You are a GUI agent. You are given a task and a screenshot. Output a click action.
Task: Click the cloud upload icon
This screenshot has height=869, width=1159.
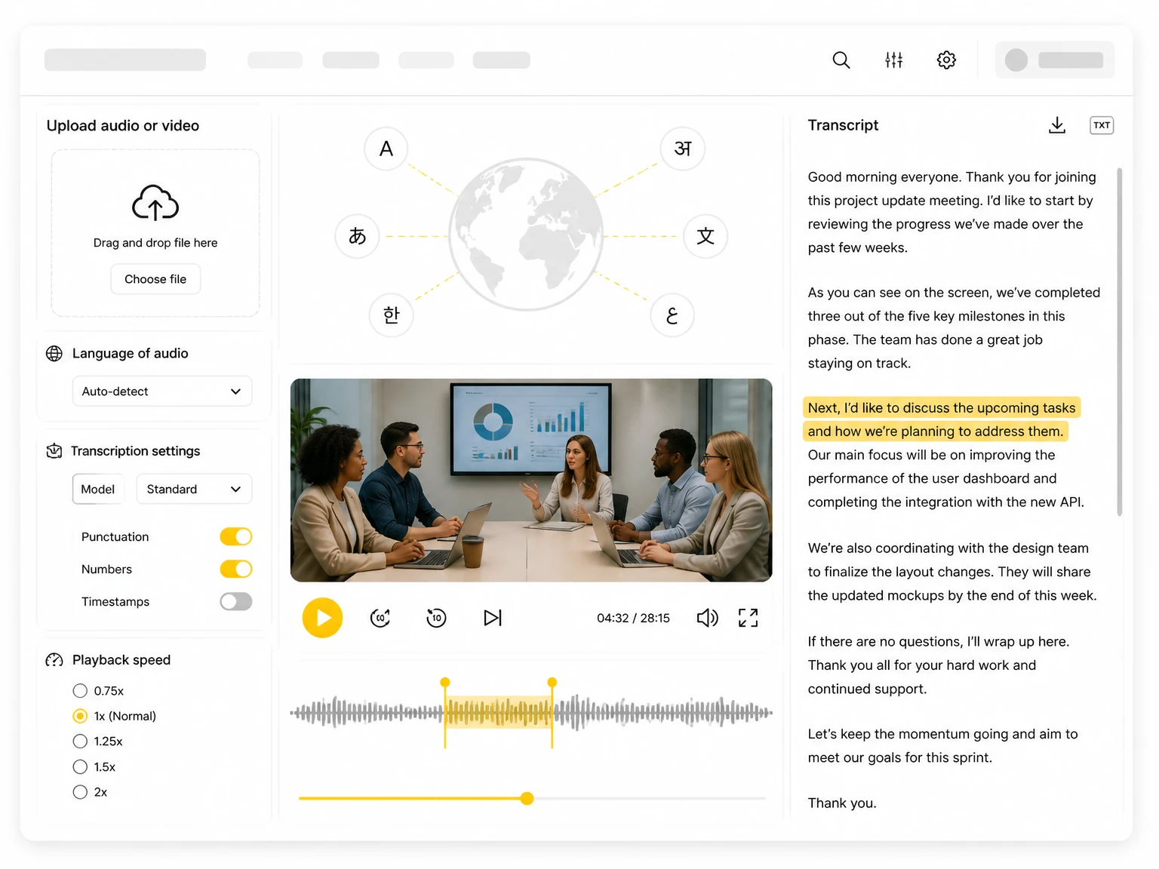coord(155,202)
